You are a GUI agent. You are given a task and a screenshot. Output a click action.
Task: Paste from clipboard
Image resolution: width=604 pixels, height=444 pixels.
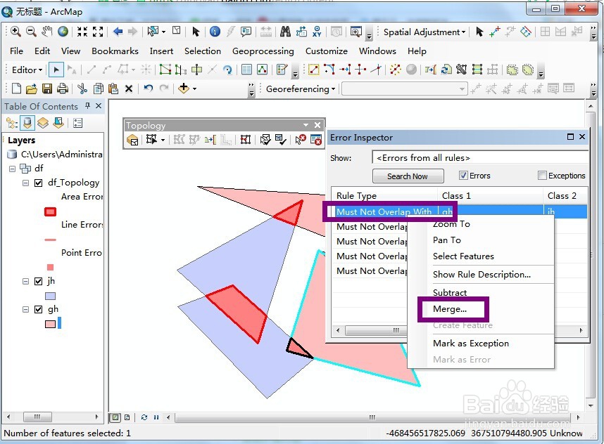[x=113, y=89]
